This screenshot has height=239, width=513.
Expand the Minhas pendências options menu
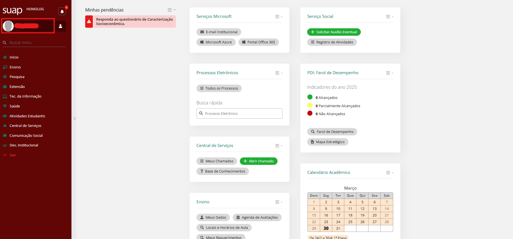pyautogui.click(x=171, y=10)
